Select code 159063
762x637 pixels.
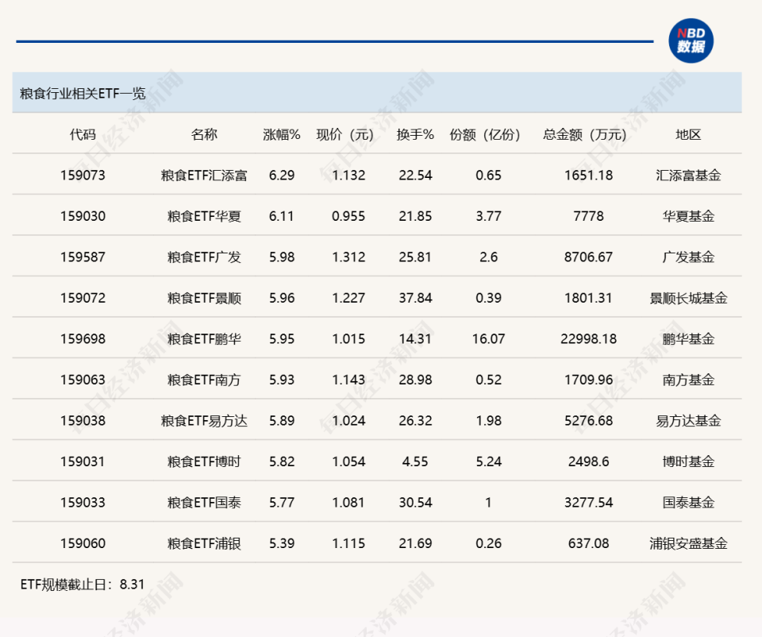coord(83,380)
